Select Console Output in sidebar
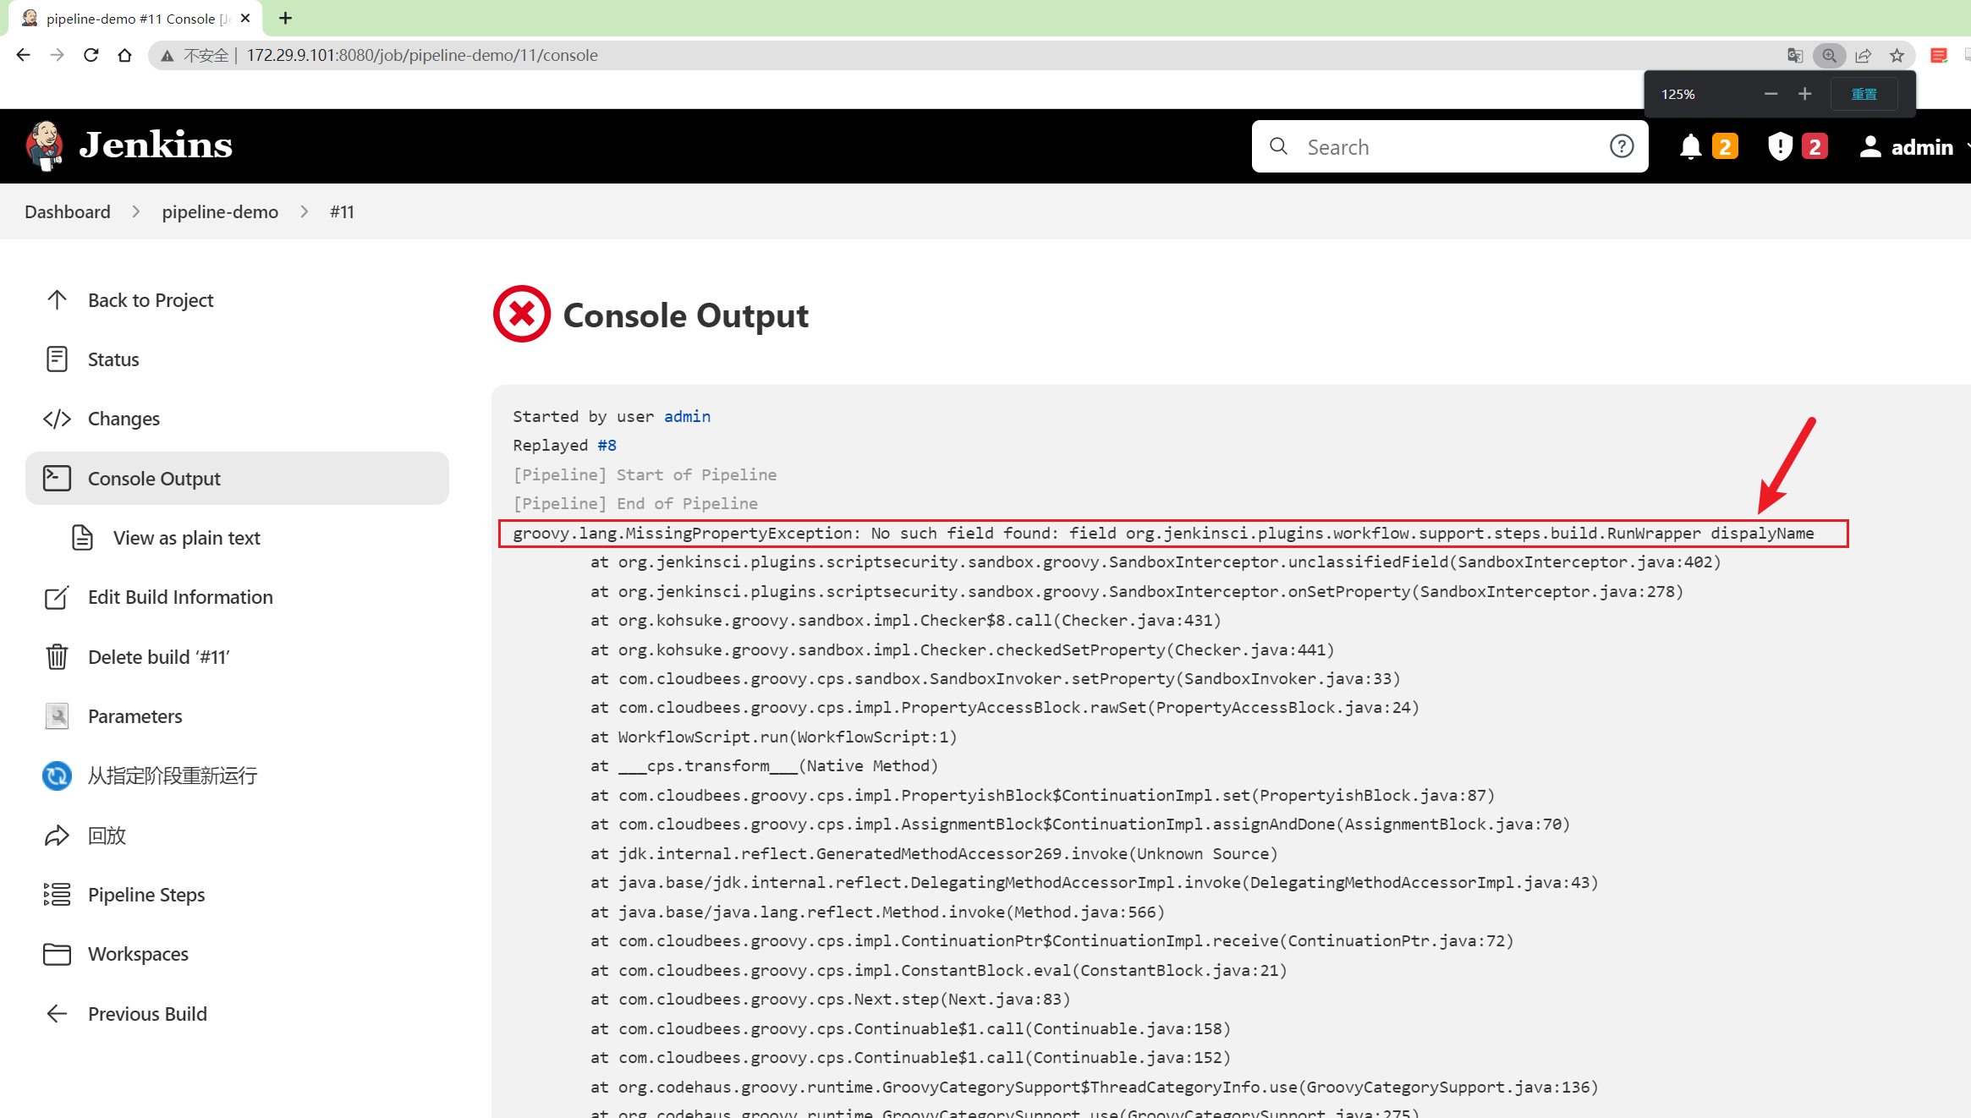 tap(237, 479)
